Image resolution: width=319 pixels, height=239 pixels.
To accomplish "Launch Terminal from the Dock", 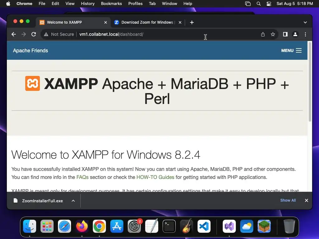I will click(x=169, y=226).
